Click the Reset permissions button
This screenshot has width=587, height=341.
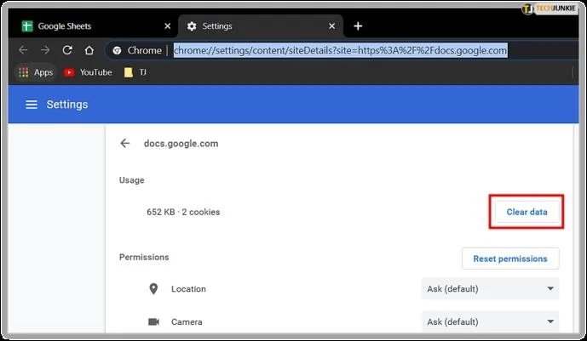point(510,258)
